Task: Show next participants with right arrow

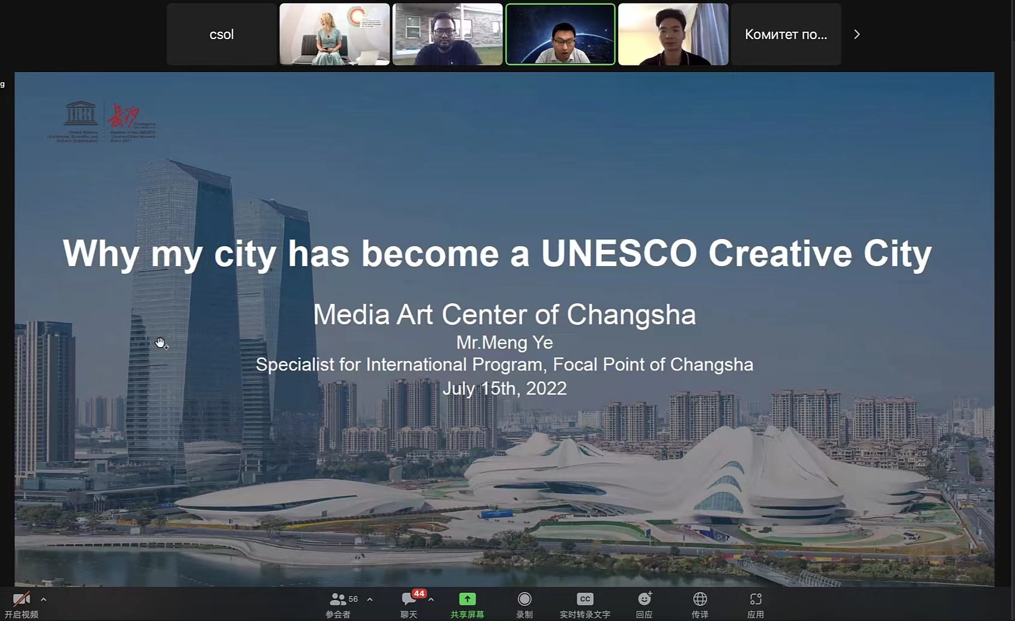Action: [x=857, y=34]
